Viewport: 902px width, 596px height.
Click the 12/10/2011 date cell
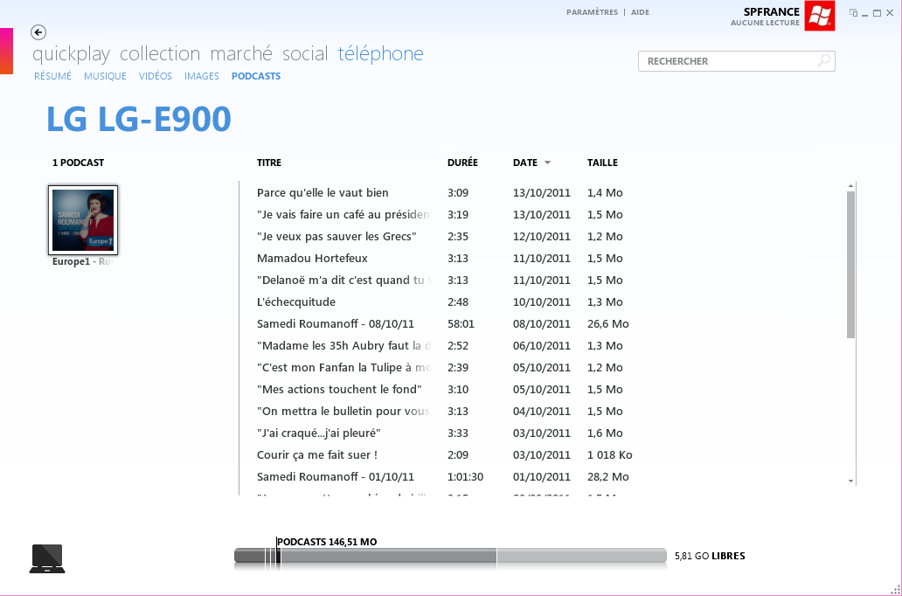542,237
